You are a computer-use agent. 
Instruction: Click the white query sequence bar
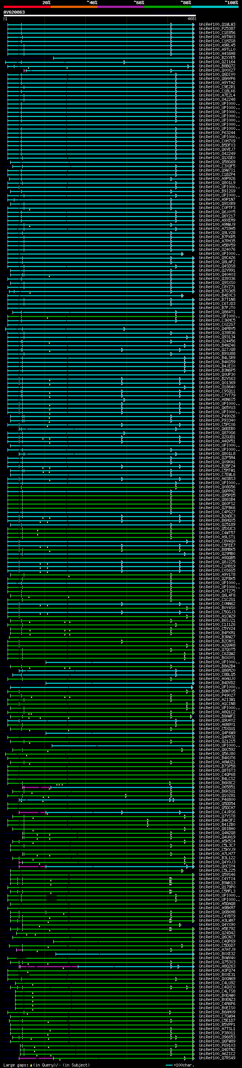click(x=100, y=16)
